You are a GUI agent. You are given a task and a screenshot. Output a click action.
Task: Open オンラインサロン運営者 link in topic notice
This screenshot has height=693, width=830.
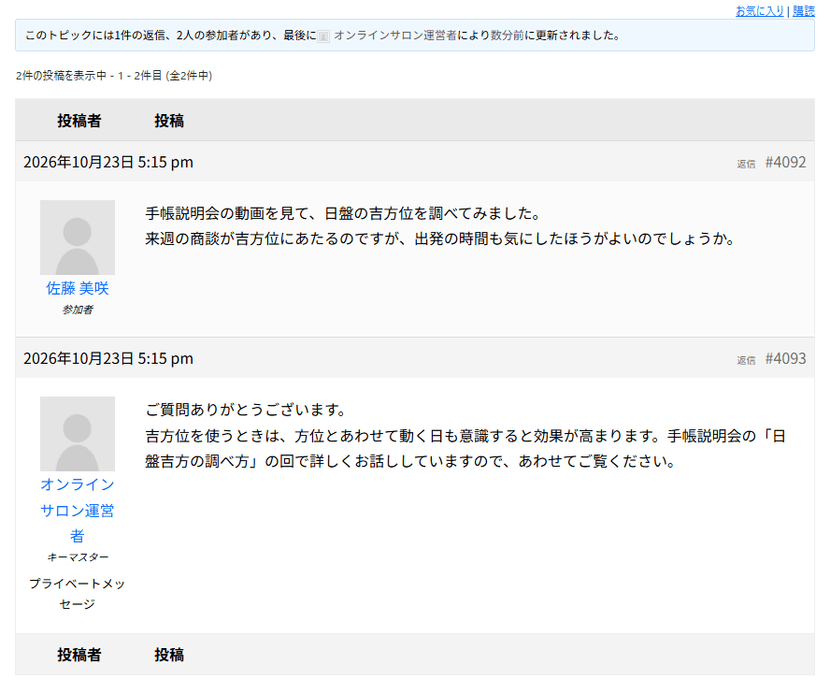coord(394,36)
